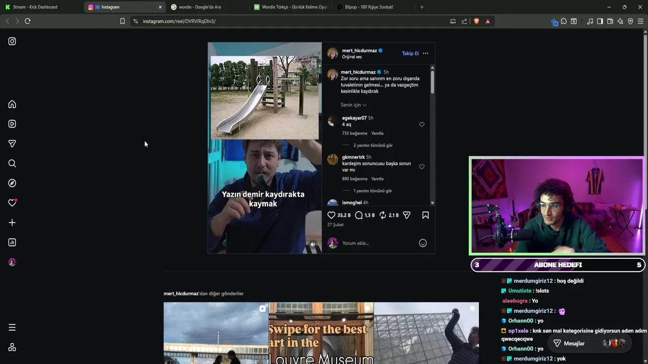
Task: Close the Instagram tab
Action: point(160,7)
